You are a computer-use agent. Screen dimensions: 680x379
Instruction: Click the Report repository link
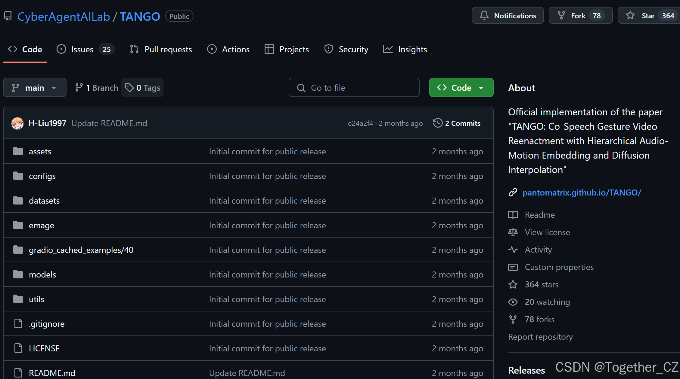pyautogui.click(x=540, y=337)
